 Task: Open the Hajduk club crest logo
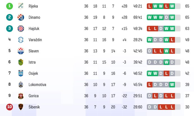tap(21, 29)
